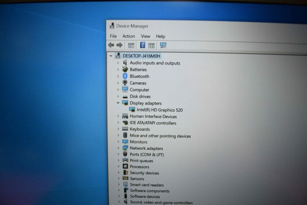Click the Display adapters icon
Viewport: 307px width, 205px height.
(x=125, y=103)
